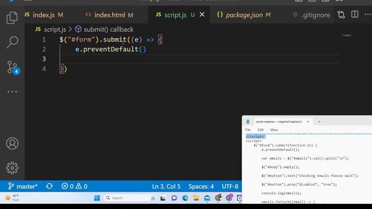Viewport: 372px width, 209px height.
Task: Open the File menu in Notepad
Action: click(248, 130)
